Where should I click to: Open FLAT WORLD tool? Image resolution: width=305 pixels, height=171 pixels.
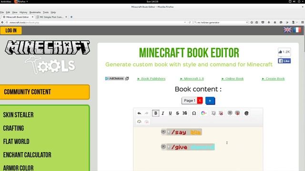[x=16, y=142]
